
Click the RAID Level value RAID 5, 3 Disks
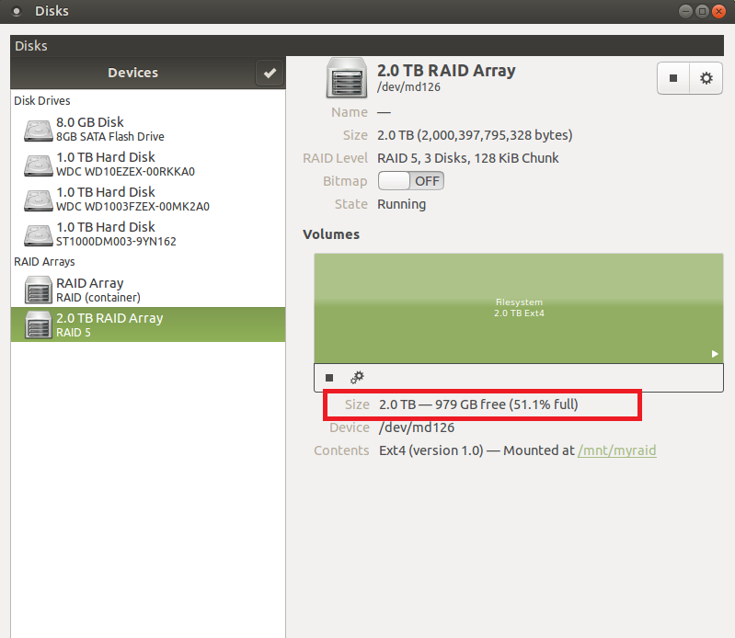click(468, 158)
